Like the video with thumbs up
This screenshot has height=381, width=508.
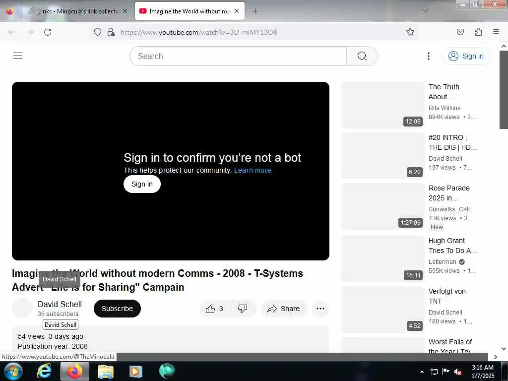[x=214, y=309]
